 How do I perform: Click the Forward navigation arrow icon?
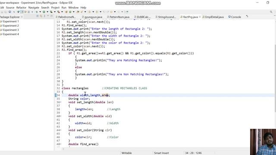[119, 12]
